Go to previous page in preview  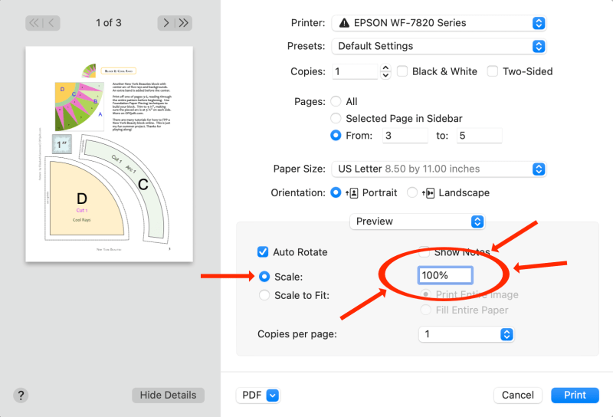coord(52,23)
